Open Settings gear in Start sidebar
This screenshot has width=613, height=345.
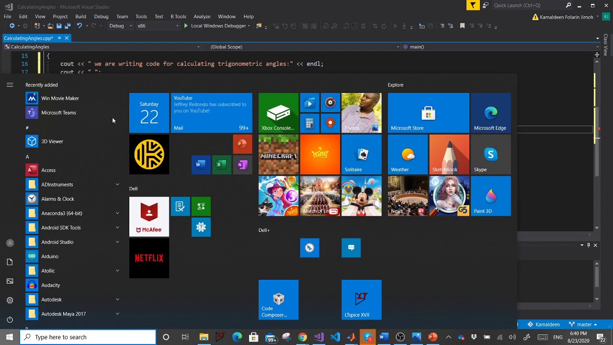(10, 300)
